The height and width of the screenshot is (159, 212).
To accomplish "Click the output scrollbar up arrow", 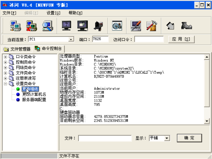I will coord(207,57).
